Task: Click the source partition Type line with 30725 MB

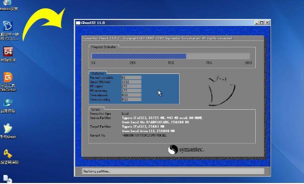Action: coord(162,118)
